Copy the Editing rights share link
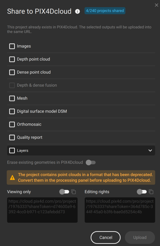Screen dimensions: 160x246 (x=151, y=192)
